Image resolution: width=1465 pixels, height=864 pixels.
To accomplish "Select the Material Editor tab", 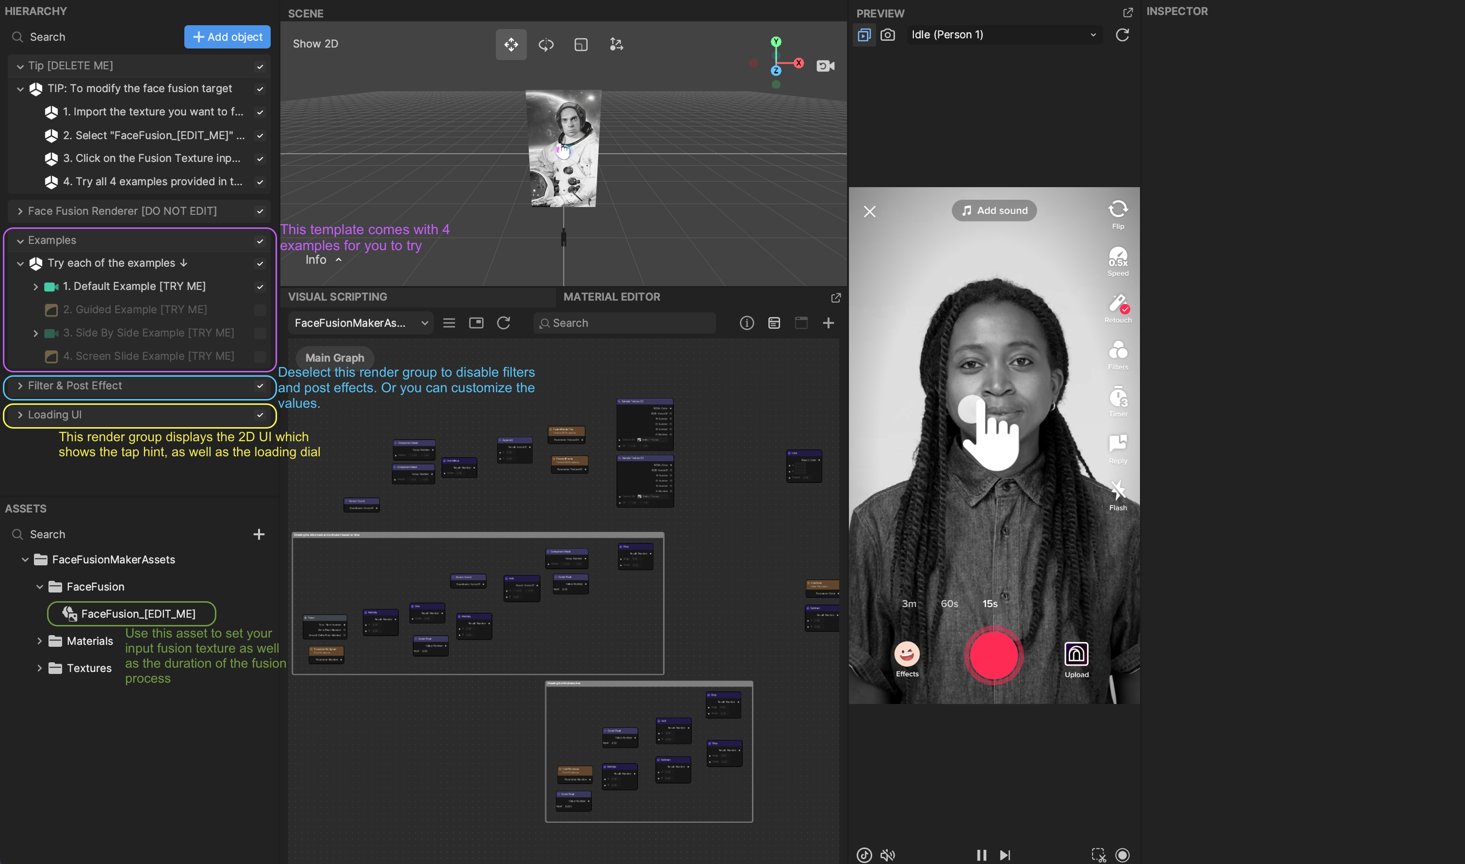I will pyautogui.click(x=611, y=296).
